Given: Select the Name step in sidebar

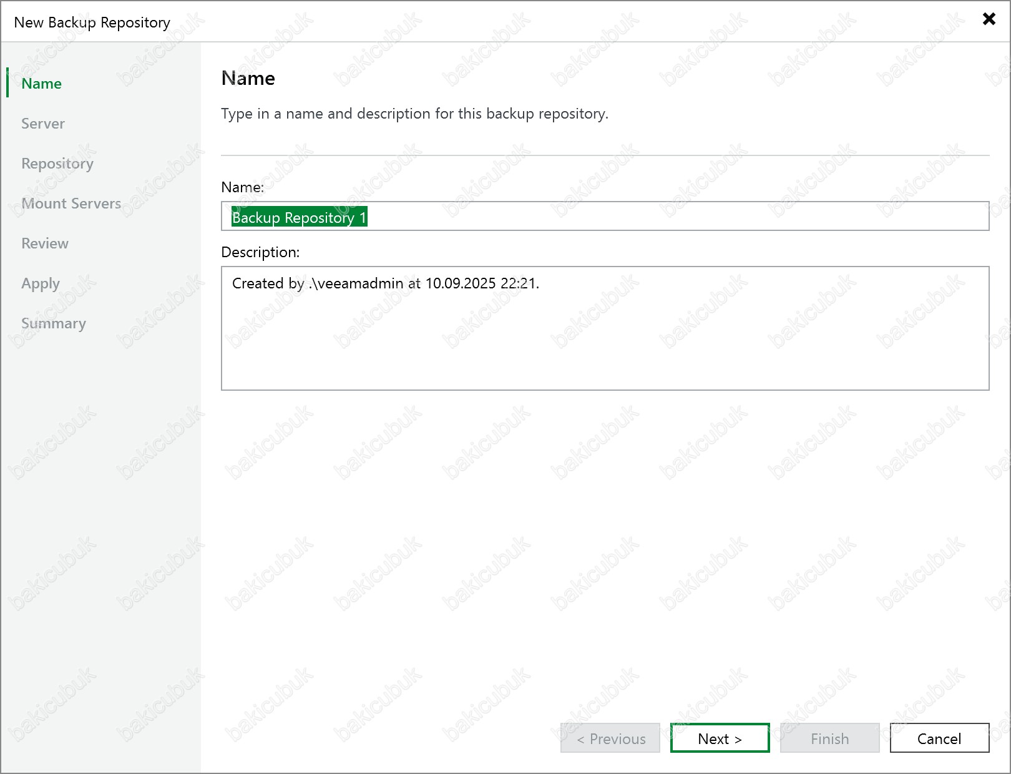Looking at the screenshot, I should 41,84.
